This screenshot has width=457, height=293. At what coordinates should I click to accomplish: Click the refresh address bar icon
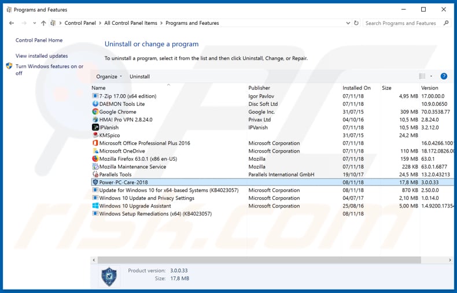356,23
